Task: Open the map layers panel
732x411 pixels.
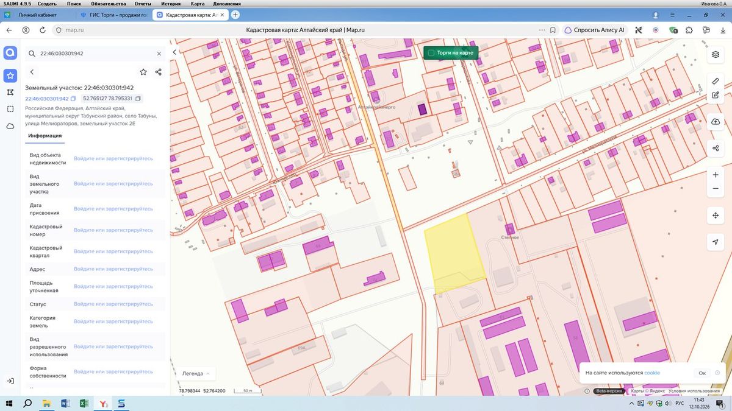Action: click(716, 55)
